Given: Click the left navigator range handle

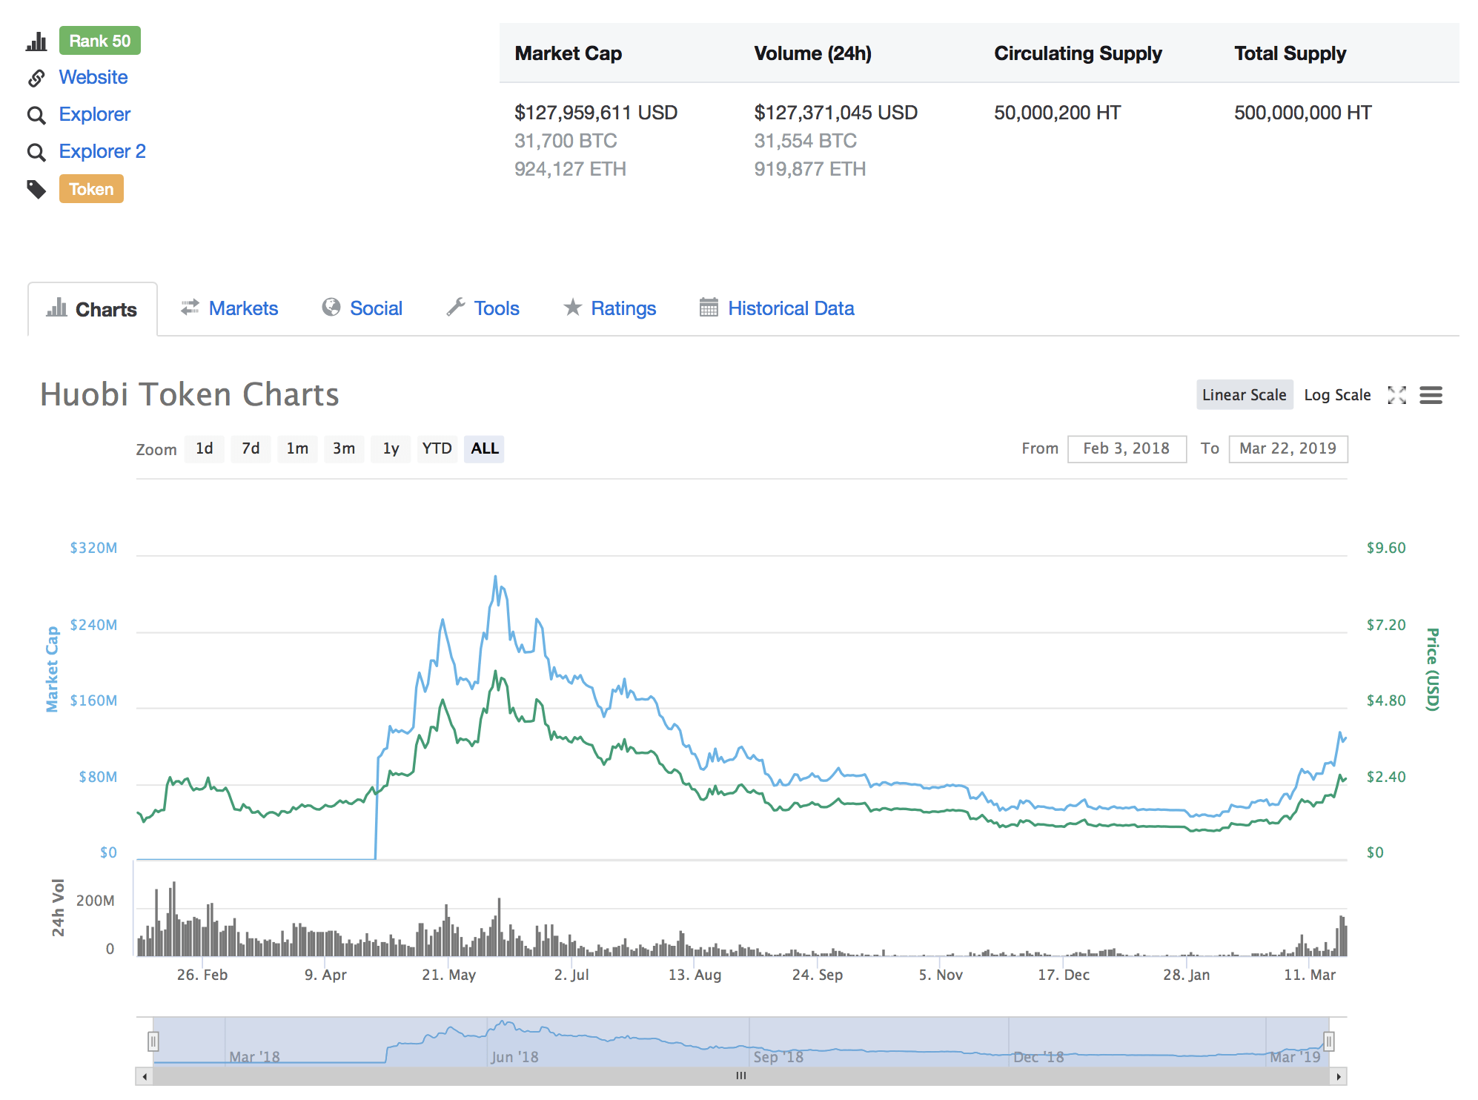Looking at the screenshot, I should click(153, 1041).
